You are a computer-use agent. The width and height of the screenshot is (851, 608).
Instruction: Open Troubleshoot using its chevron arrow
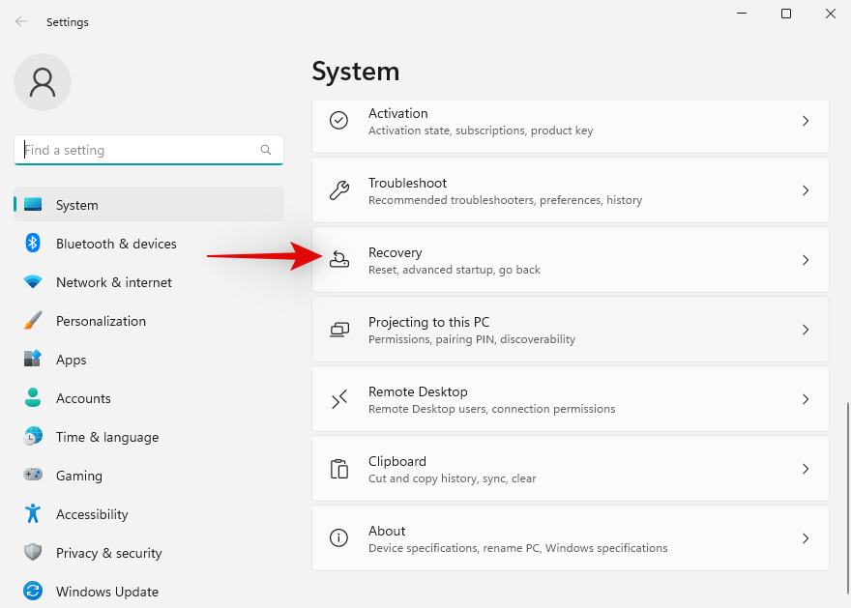click(806, 191)
